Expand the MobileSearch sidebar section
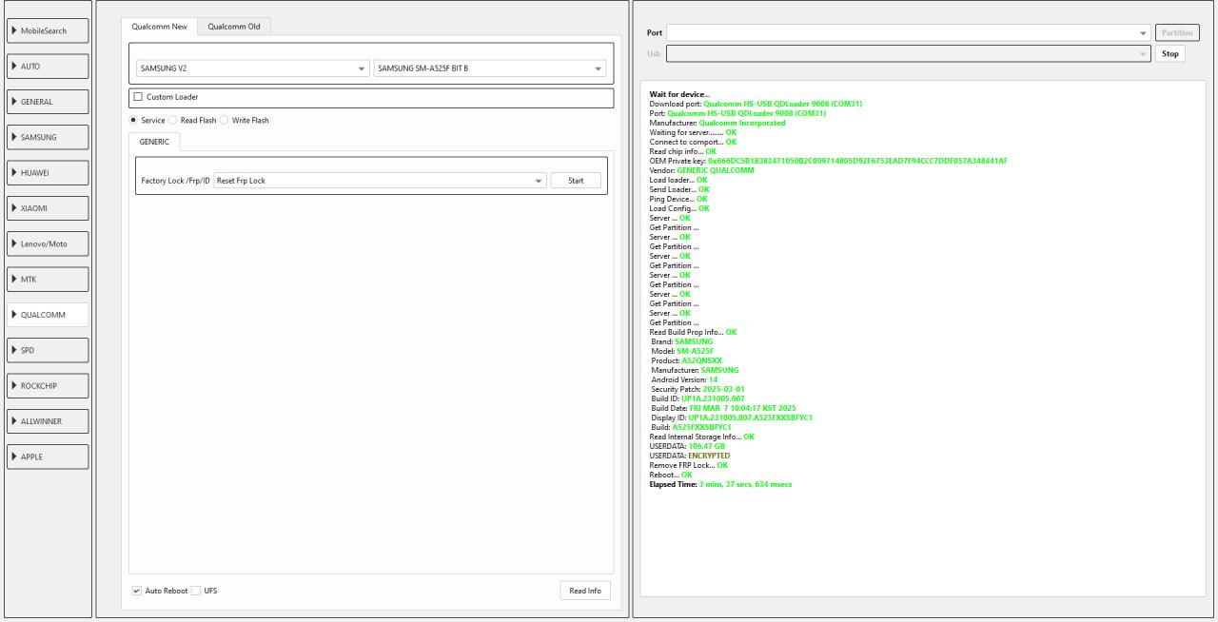Viewport: 1218px width, 622px height. (x=48, y=30)
